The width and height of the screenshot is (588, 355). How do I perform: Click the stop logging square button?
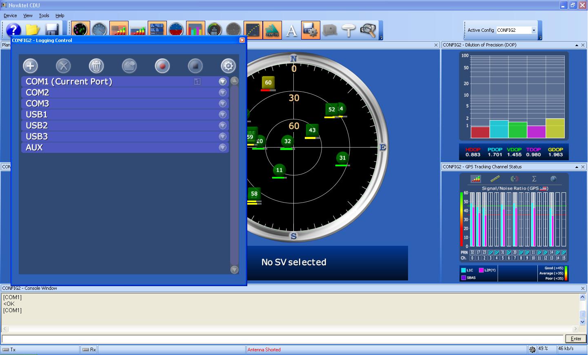tap(195, 66)
